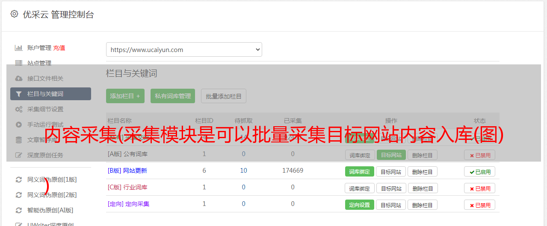Toggle the 已启用 status for 网站更新
Image resolution: width=547 pixels, height=226 pixels.
[480, 172]
